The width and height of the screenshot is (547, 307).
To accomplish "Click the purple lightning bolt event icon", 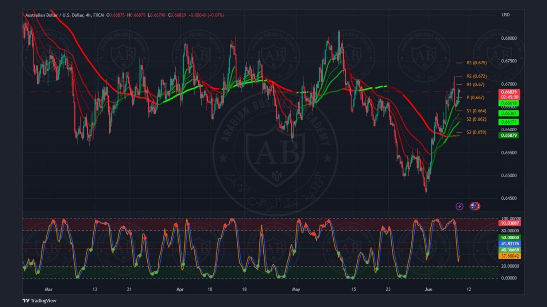I will click(x=459, y=207).
